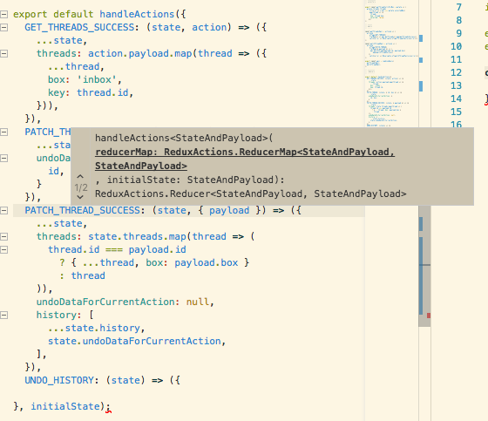
Task: Collapse the PATCH_TH line fold marker
Action: click(3, 132)
